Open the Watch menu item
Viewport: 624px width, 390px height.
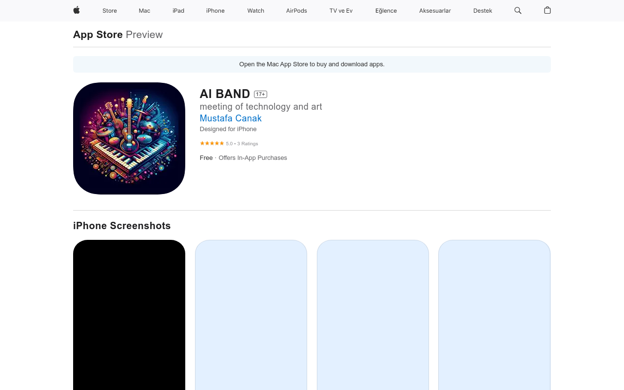(255, 11)
